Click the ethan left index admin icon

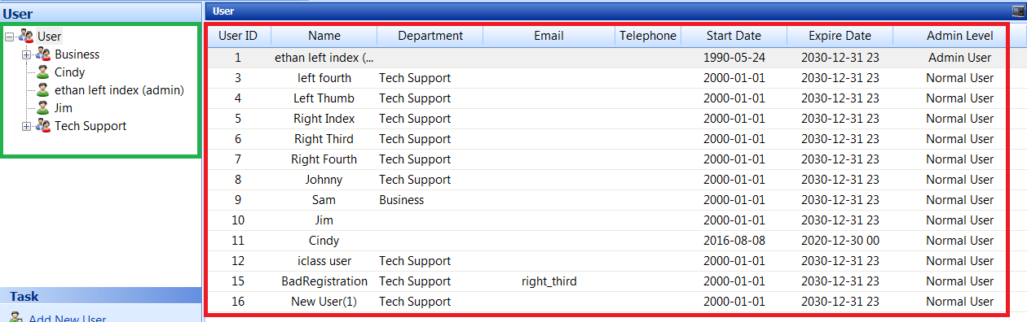click(x=43, y=90)
